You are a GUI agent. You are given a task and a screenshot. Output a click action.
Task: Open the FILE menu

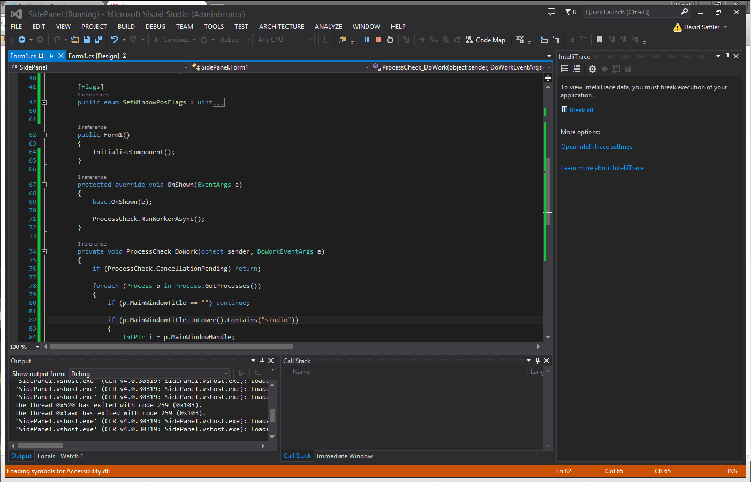tap(17, 26)
